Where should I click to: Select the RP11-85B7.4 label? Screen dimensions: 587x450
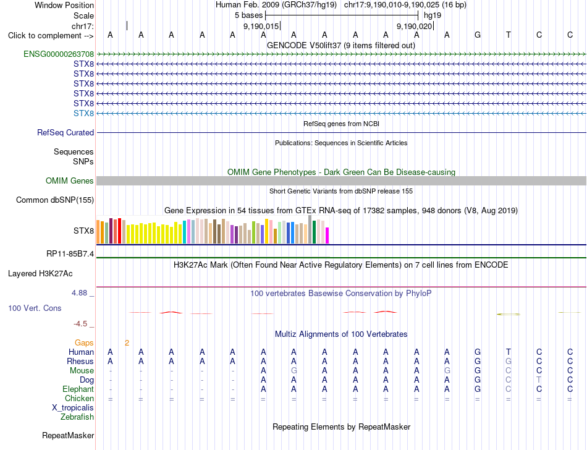(x=70, y=254)
